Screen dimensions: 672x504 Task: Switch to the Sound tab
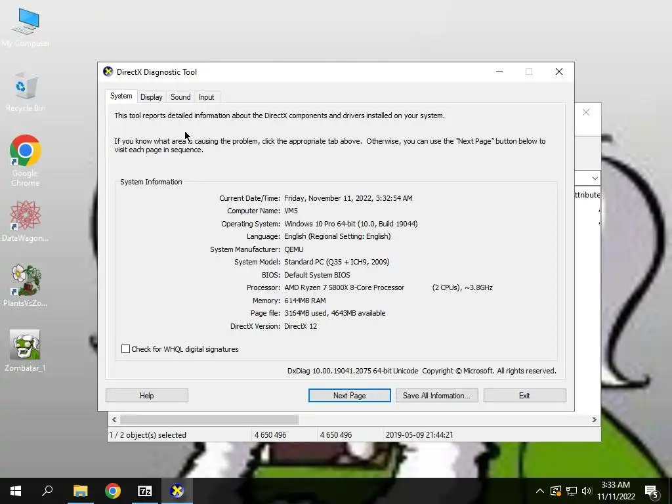coord(180,97)
